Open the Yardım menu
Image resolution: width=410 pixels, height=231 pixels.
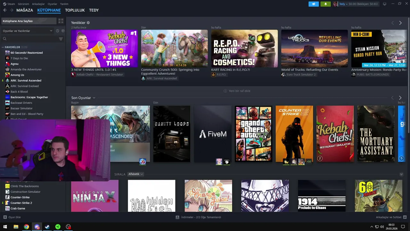click(64, 4)
